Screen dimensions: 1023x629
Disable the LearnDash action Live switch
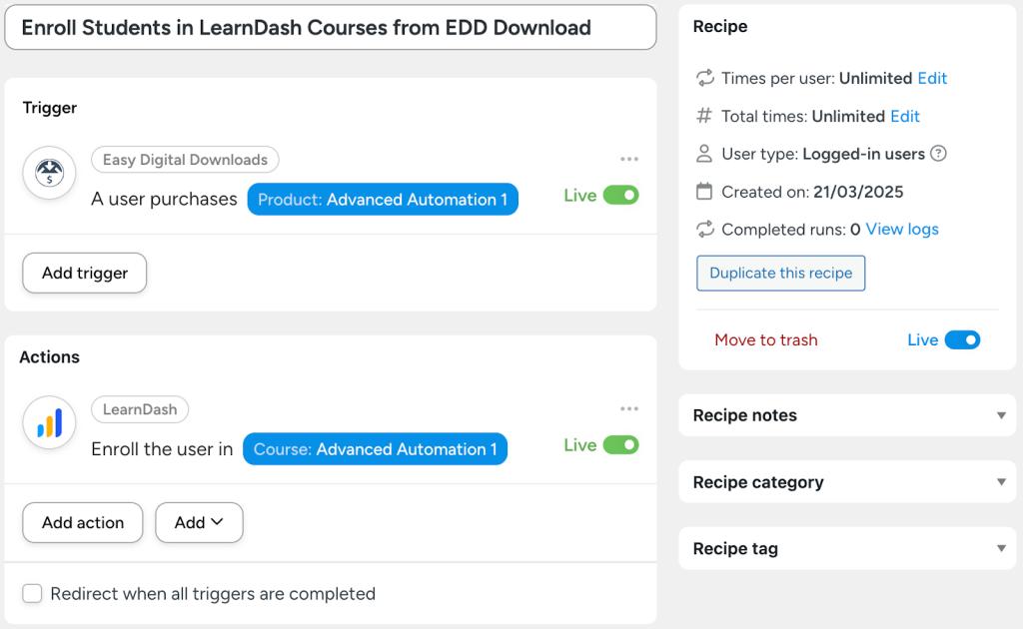pos(621,445)
